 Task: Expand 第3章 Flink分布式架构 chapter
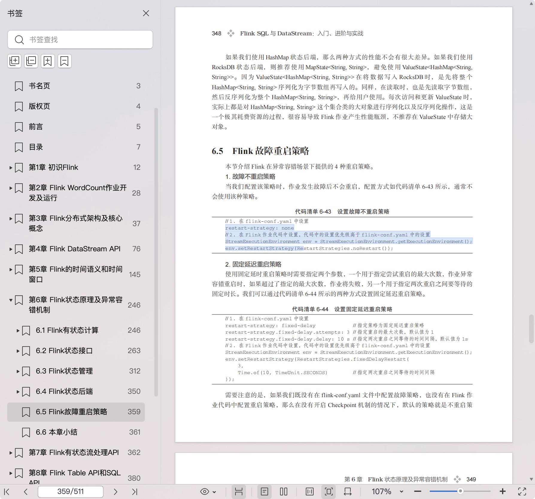[x=11, y=219]
